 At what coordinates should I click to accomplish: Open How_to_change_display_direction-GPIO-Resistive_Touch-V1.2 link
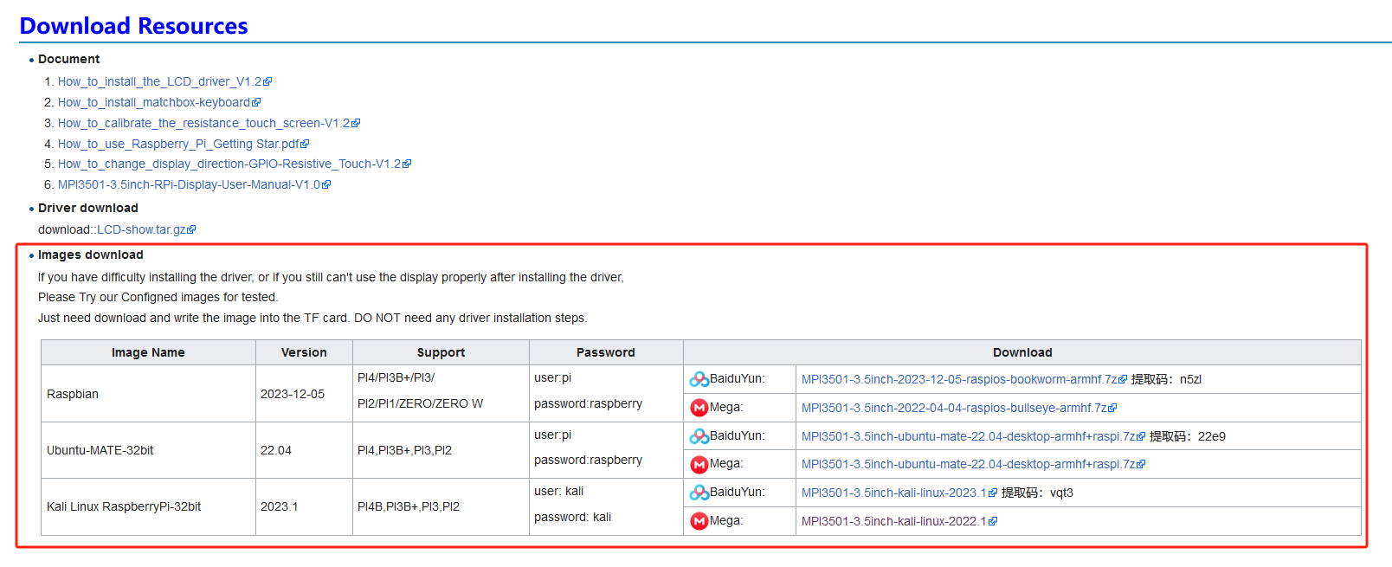tap(229, 164)
